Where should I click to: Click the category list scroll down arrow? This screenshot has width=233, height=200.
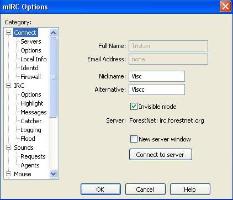53,173
